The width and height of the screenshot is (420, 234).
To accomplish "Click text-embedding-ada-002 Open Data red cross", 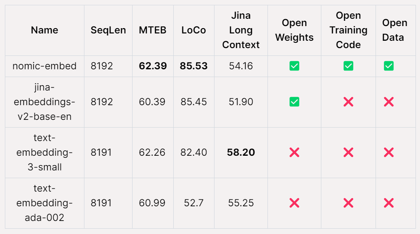I will coord(389,203).
